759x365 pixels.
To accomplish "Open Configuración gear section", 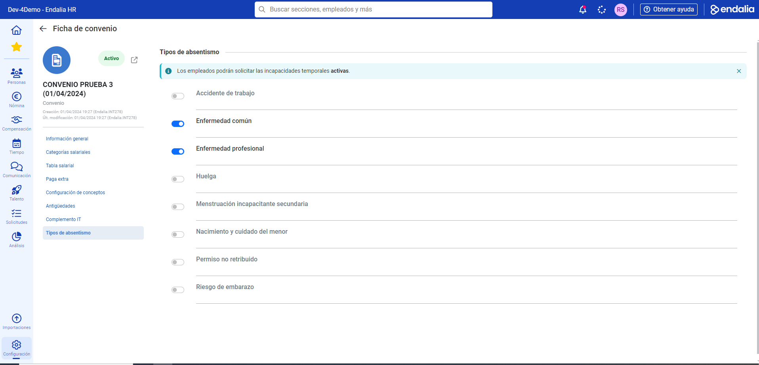I will point(16,348).
